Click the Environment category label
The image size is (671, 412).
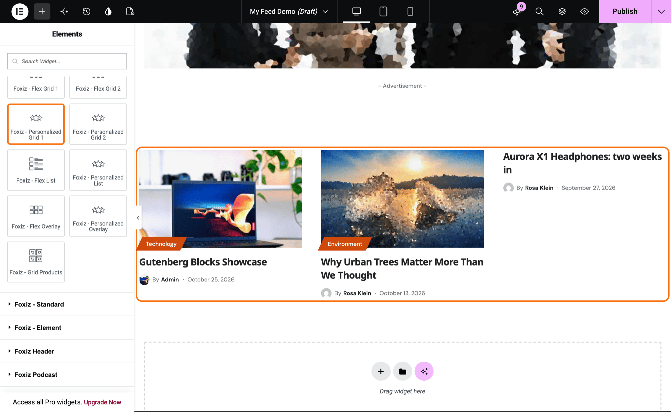coord(345,244)
